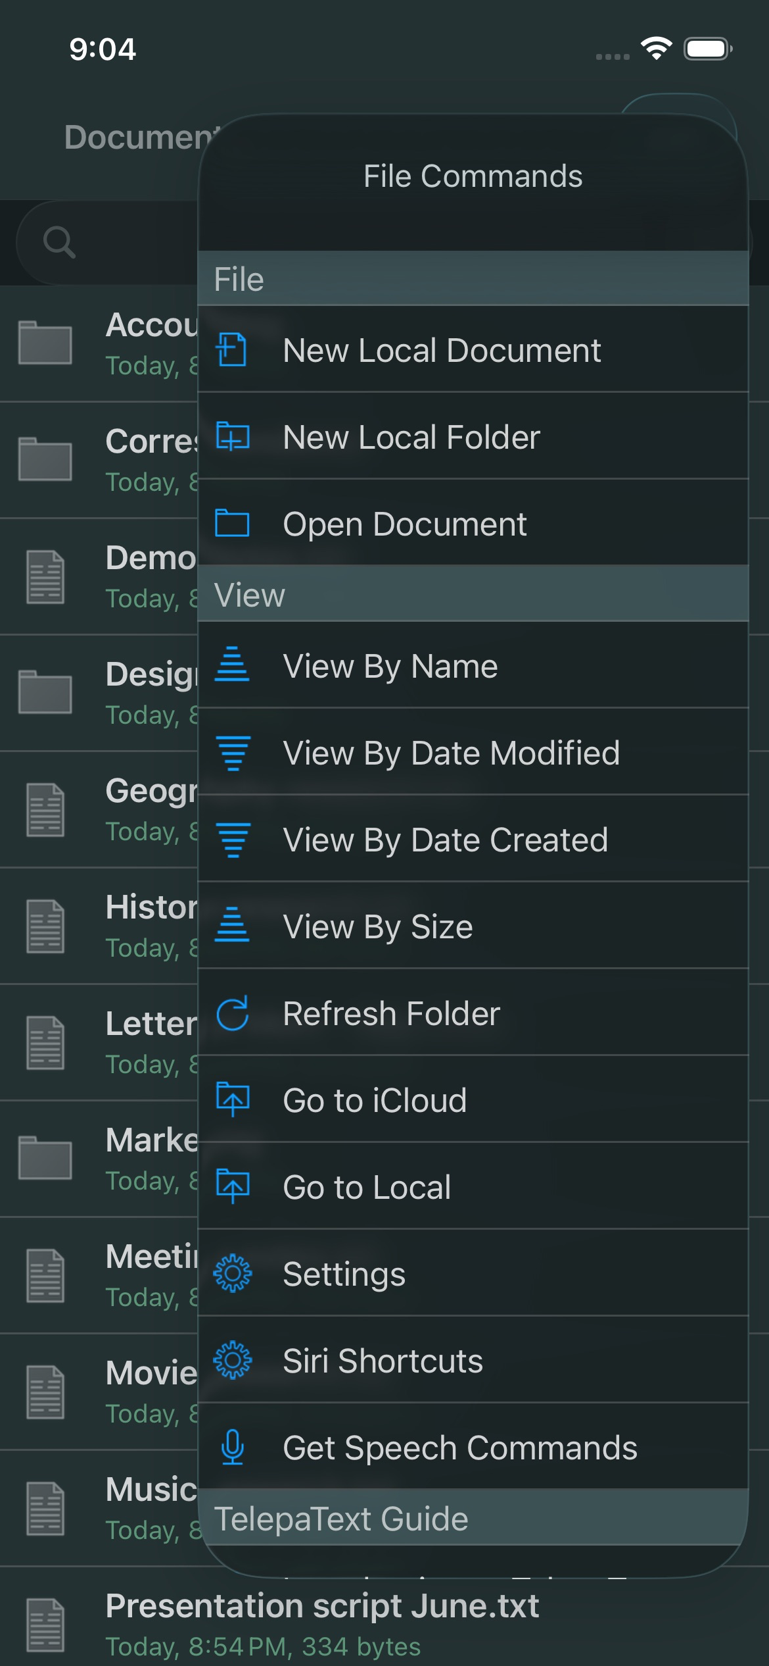Tap the search magnifier icon
Viewport: 769px width, 1666px height.
coord(59,242)
